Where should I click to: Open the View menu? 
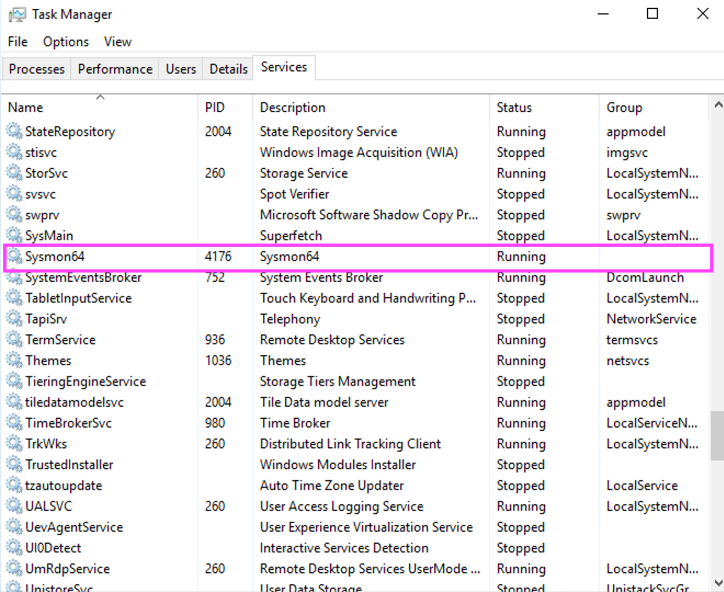pyautogui.click(x=117, y=42)
